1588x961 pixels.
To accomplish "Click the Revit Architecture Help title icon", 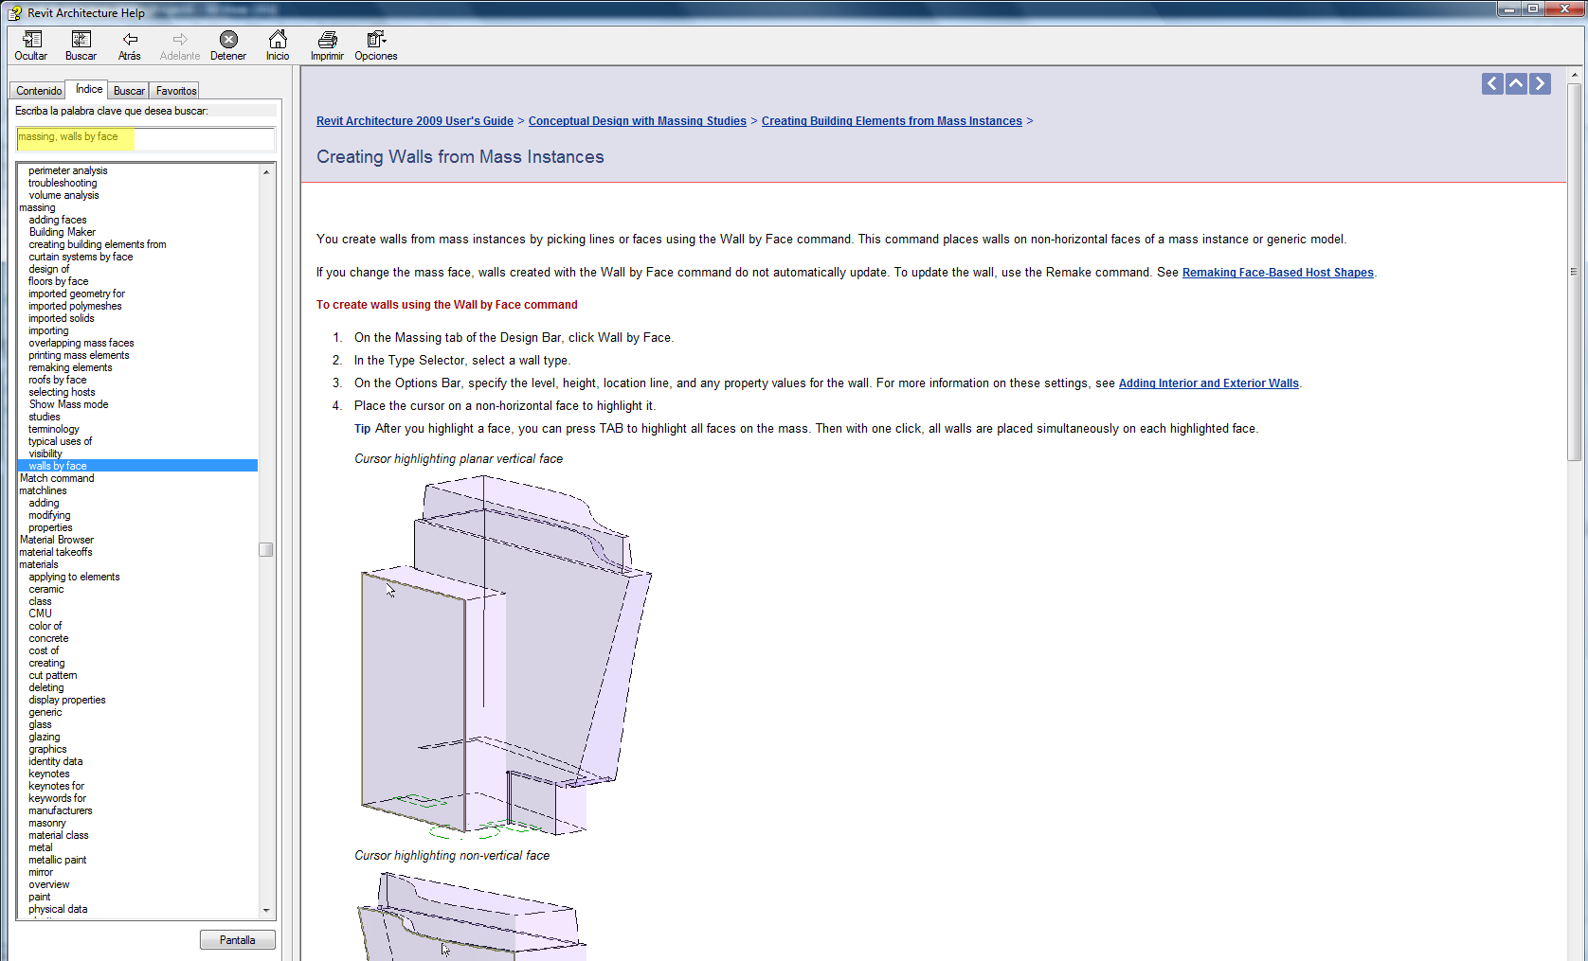I will (14, 12).
